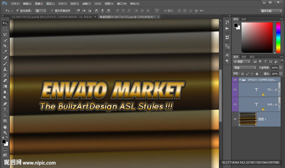Open the 填充 fill slider arrow
Image resolution: width=285 pixels, height=168 pixels.
281,74
